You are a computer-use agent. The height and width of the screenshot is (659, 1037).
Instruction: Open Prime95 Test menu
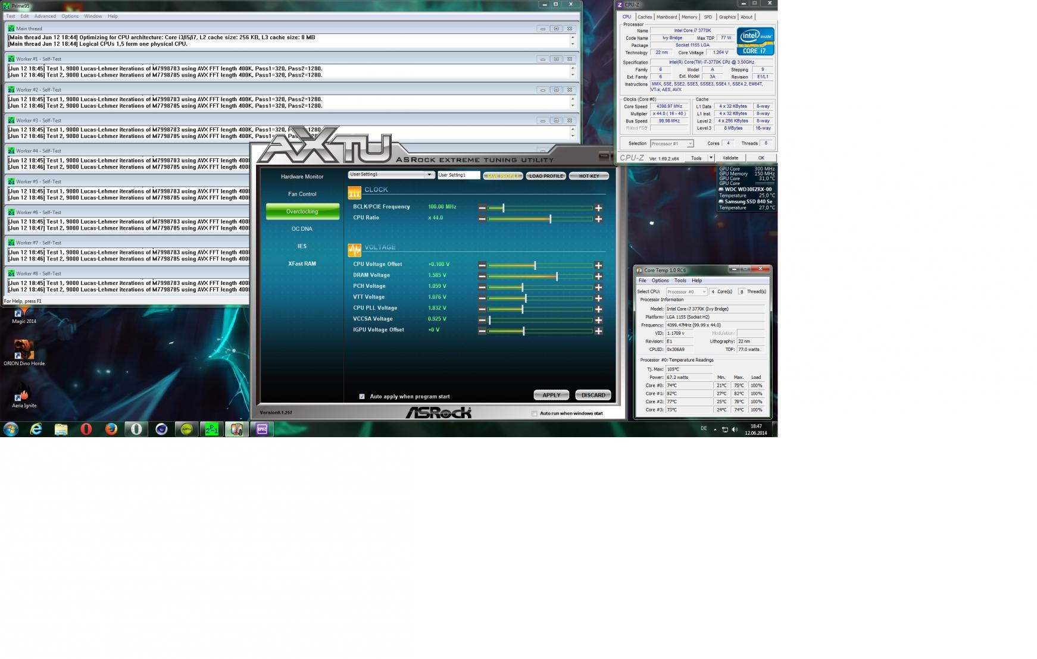tap(10, 16)
